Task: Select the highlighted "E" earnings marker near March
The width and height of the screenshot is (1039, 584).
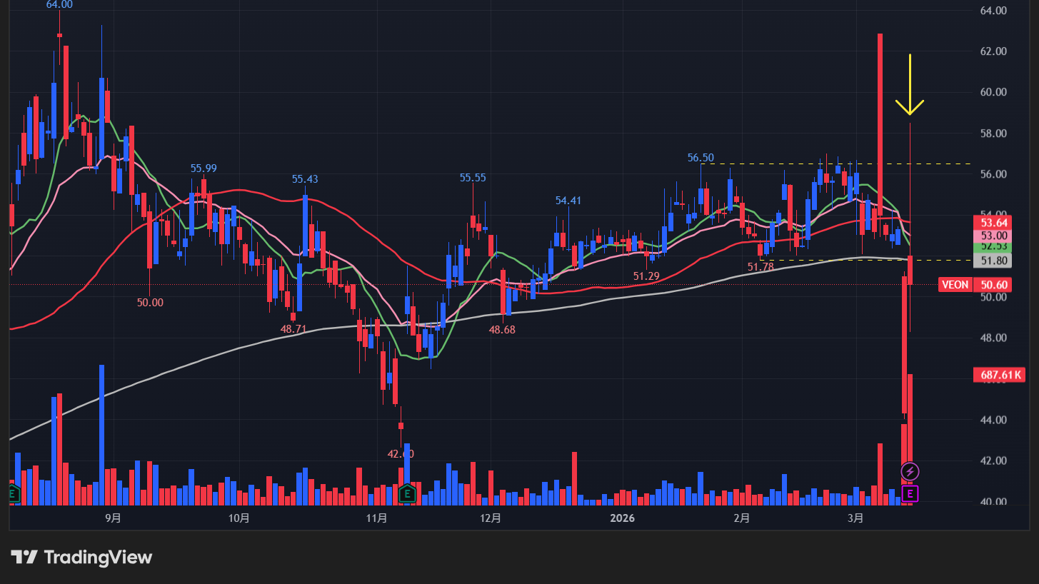Action: [910, 493]
